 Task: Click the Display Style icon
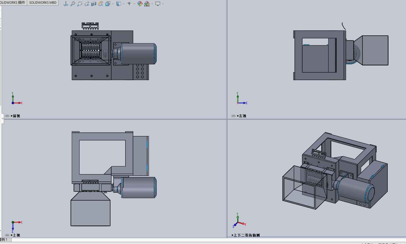pos(118,4)
